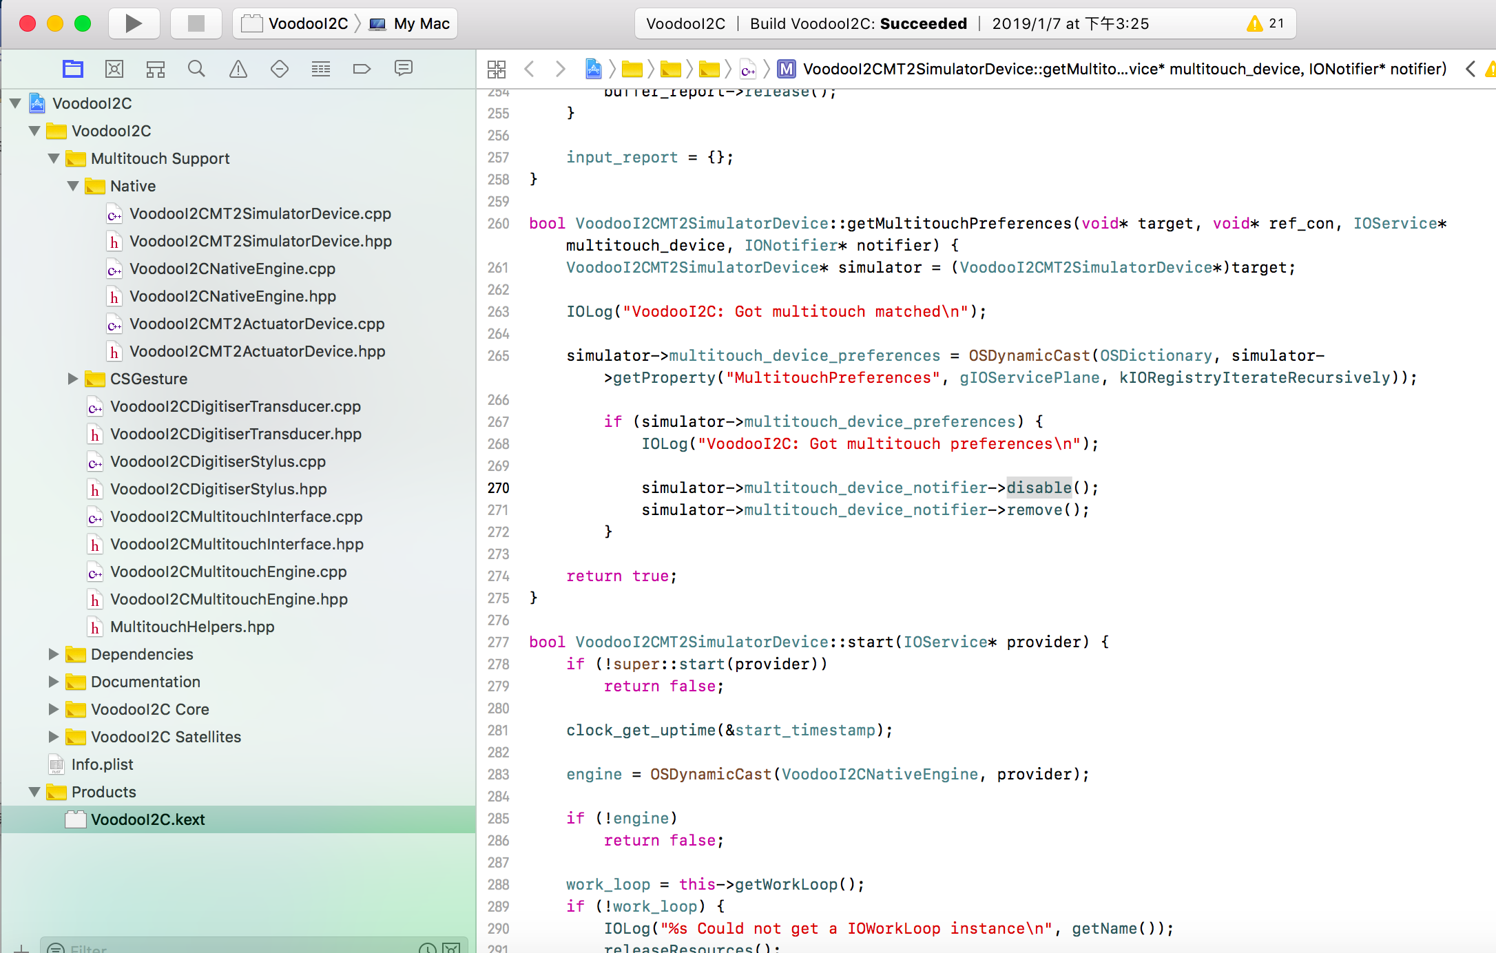Screen dimensions: 1496x953
Task: Open VoodooI2CDigitiserTransducer.hpp
Action: pos(236,434)
